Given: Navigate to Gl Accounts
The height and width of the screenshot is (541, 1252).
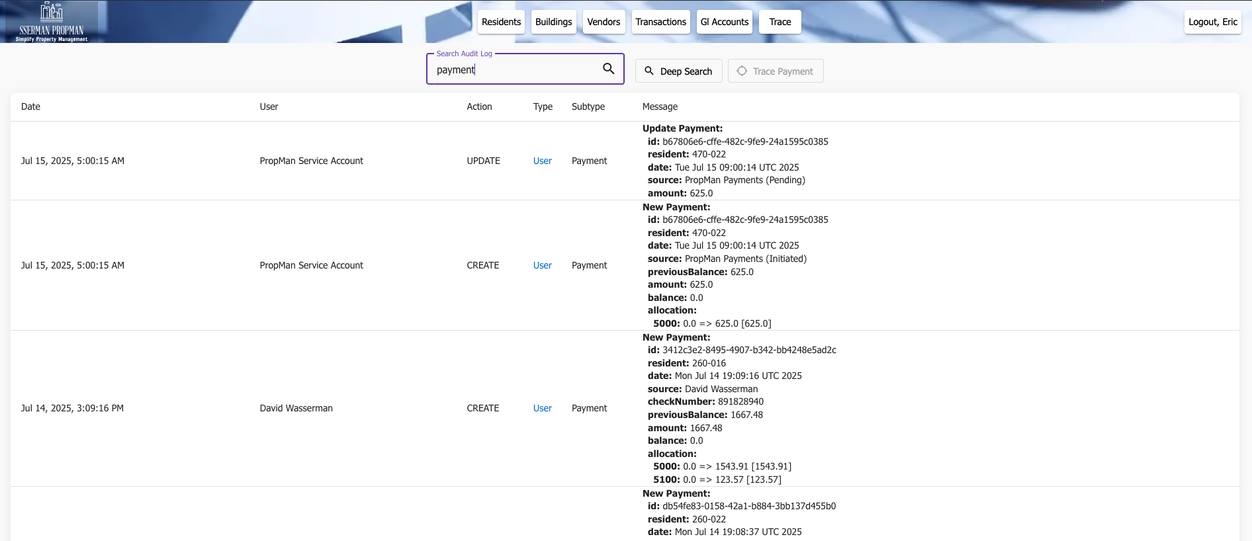Looking at the screenshot, I should 725,22.
